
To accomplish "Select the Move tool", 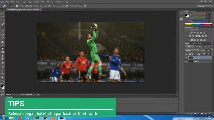I will click(x=2, y=14).
